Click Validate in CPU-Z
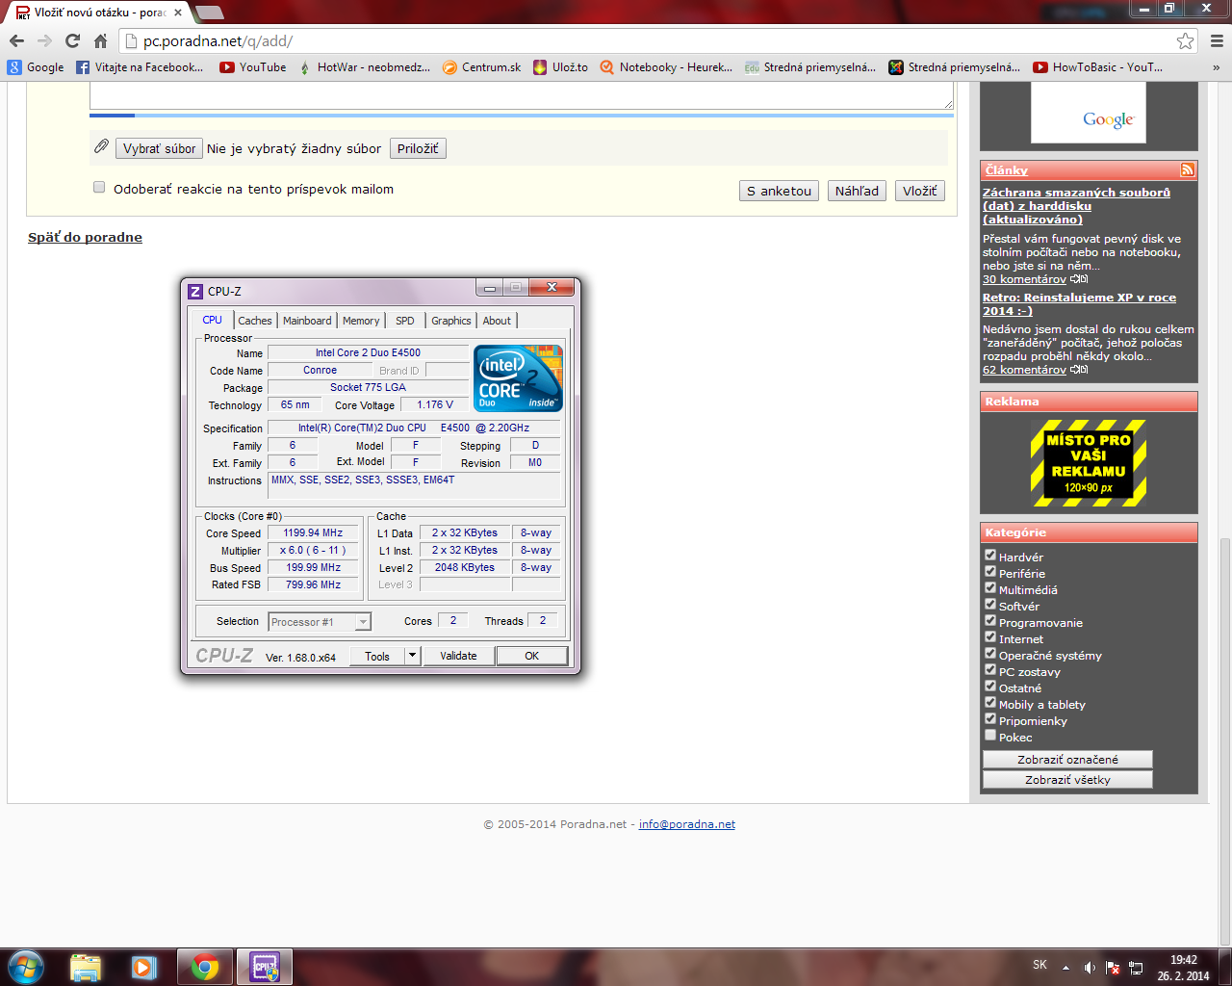 458,656
